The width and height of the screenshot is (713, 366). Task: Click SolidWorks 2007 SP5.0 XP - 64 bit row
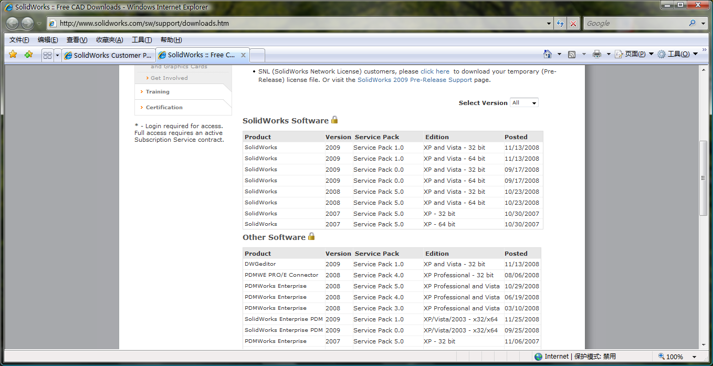[393, 224]
